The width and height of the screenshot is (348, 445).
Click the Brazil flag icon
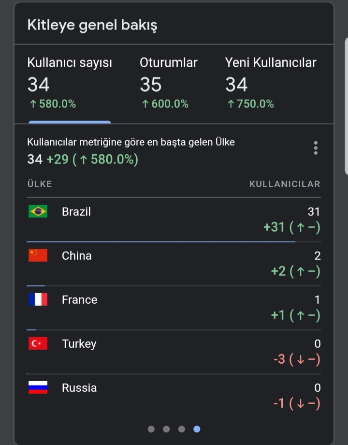pyautogui.click(x=38, y=211)
